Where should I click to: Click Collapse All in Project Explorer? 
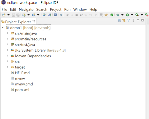pyautogui.click(x=119, y=21)
